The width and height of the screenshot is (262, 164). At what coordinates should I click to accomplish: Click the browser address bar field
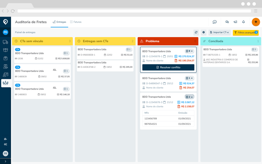click(134, 11)
